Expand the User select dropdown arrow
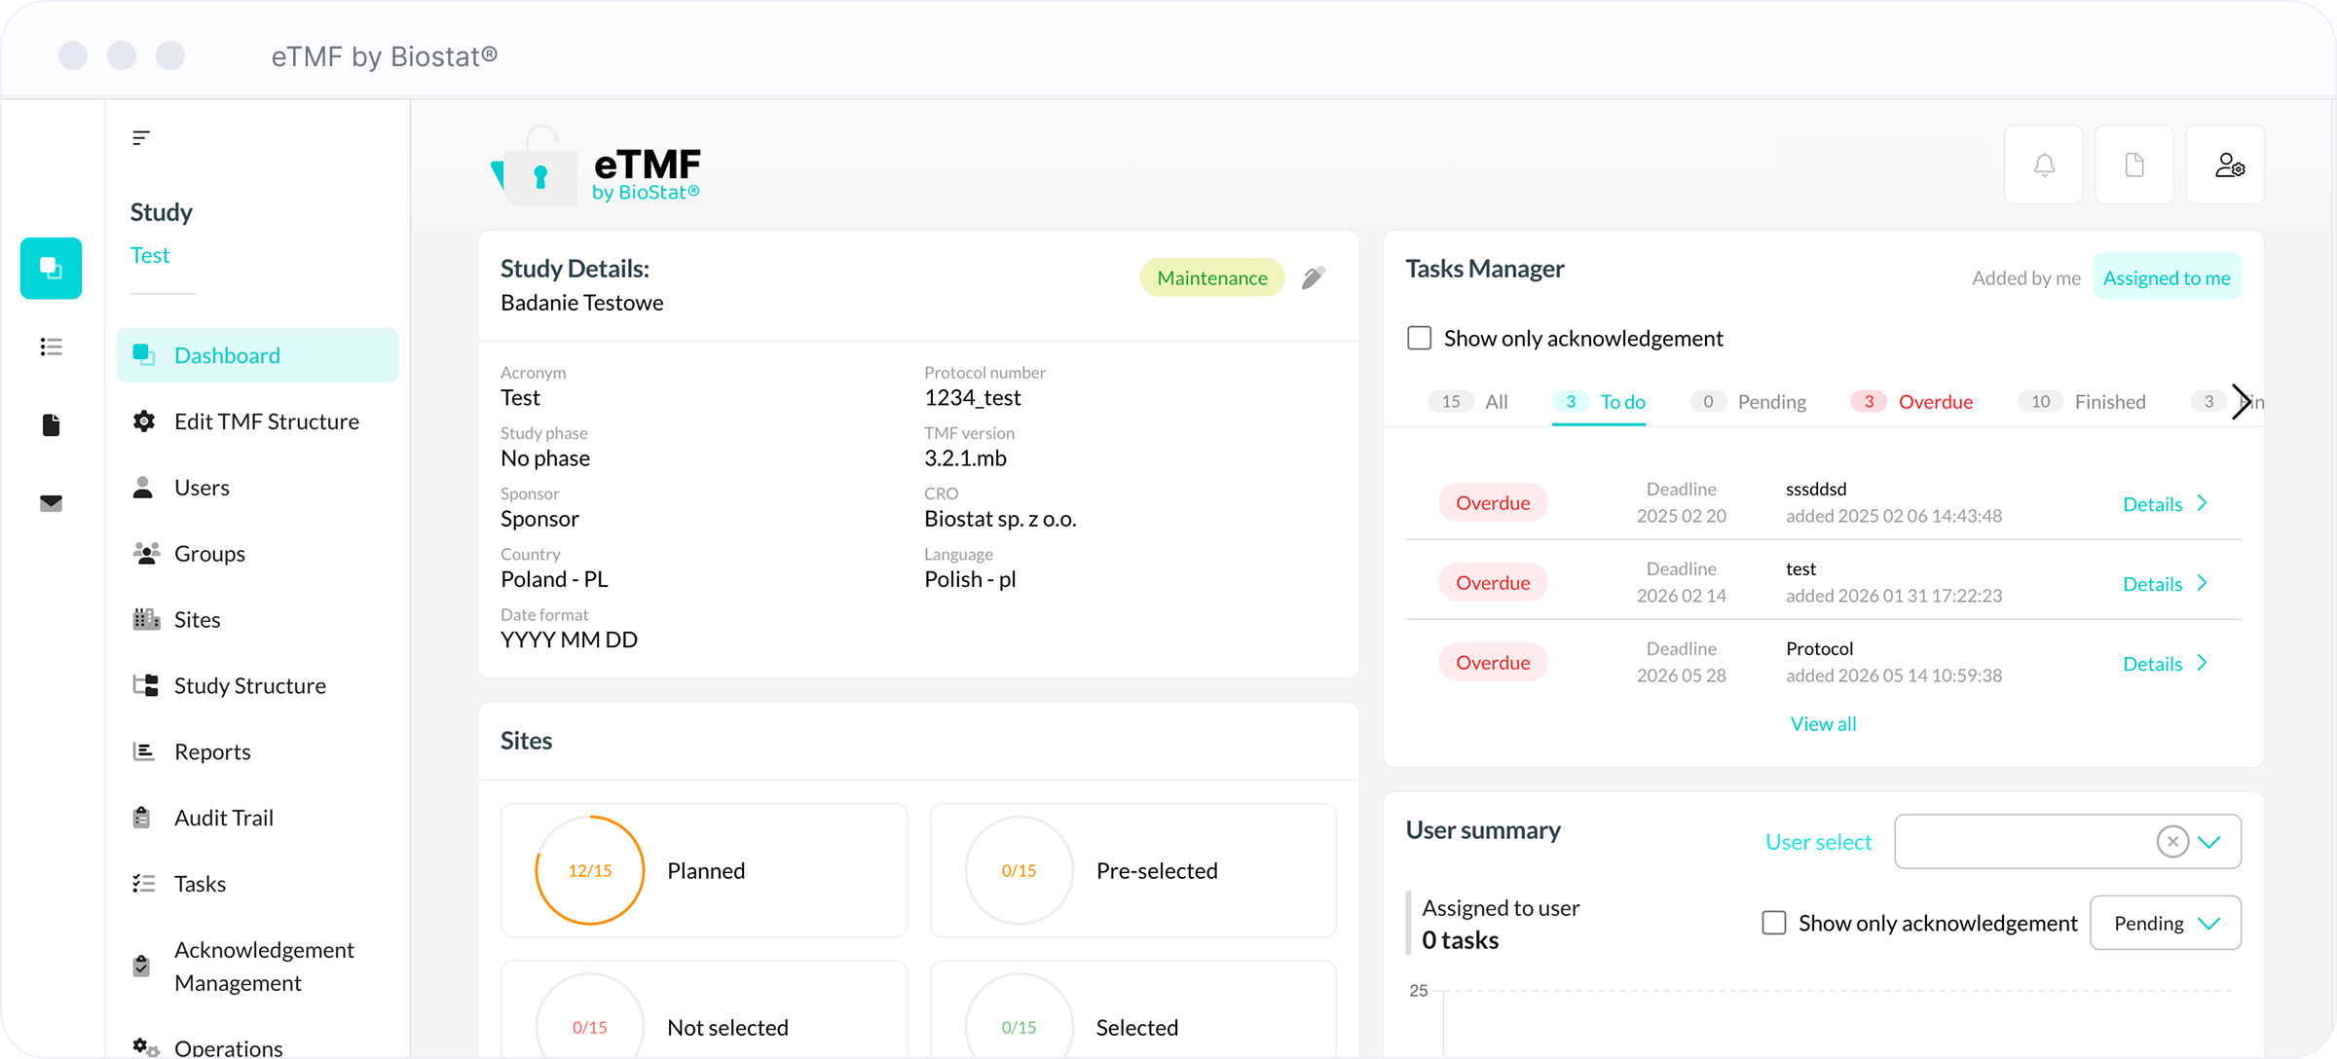Viewport: 2337px width, 1059px height. coord(2209,842)
